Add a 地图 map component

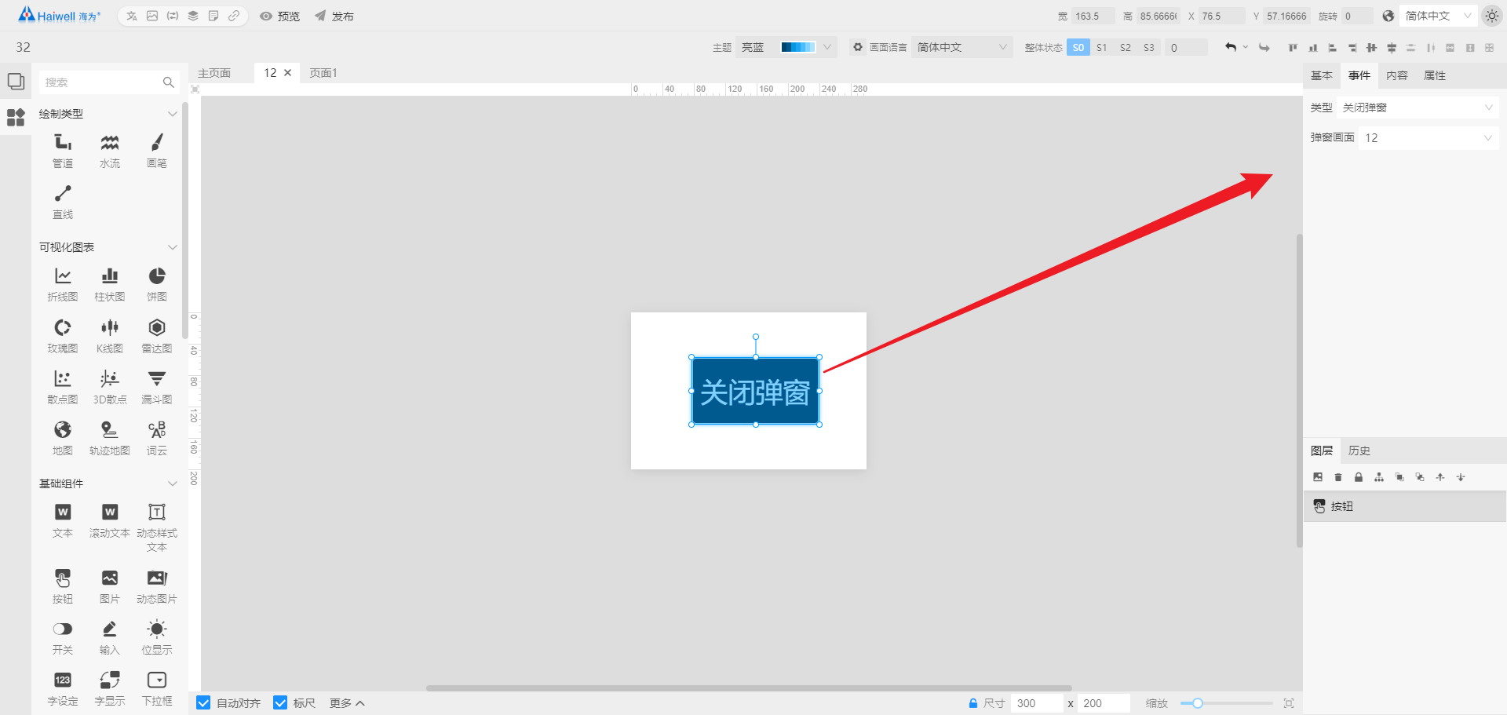point(63,438)
